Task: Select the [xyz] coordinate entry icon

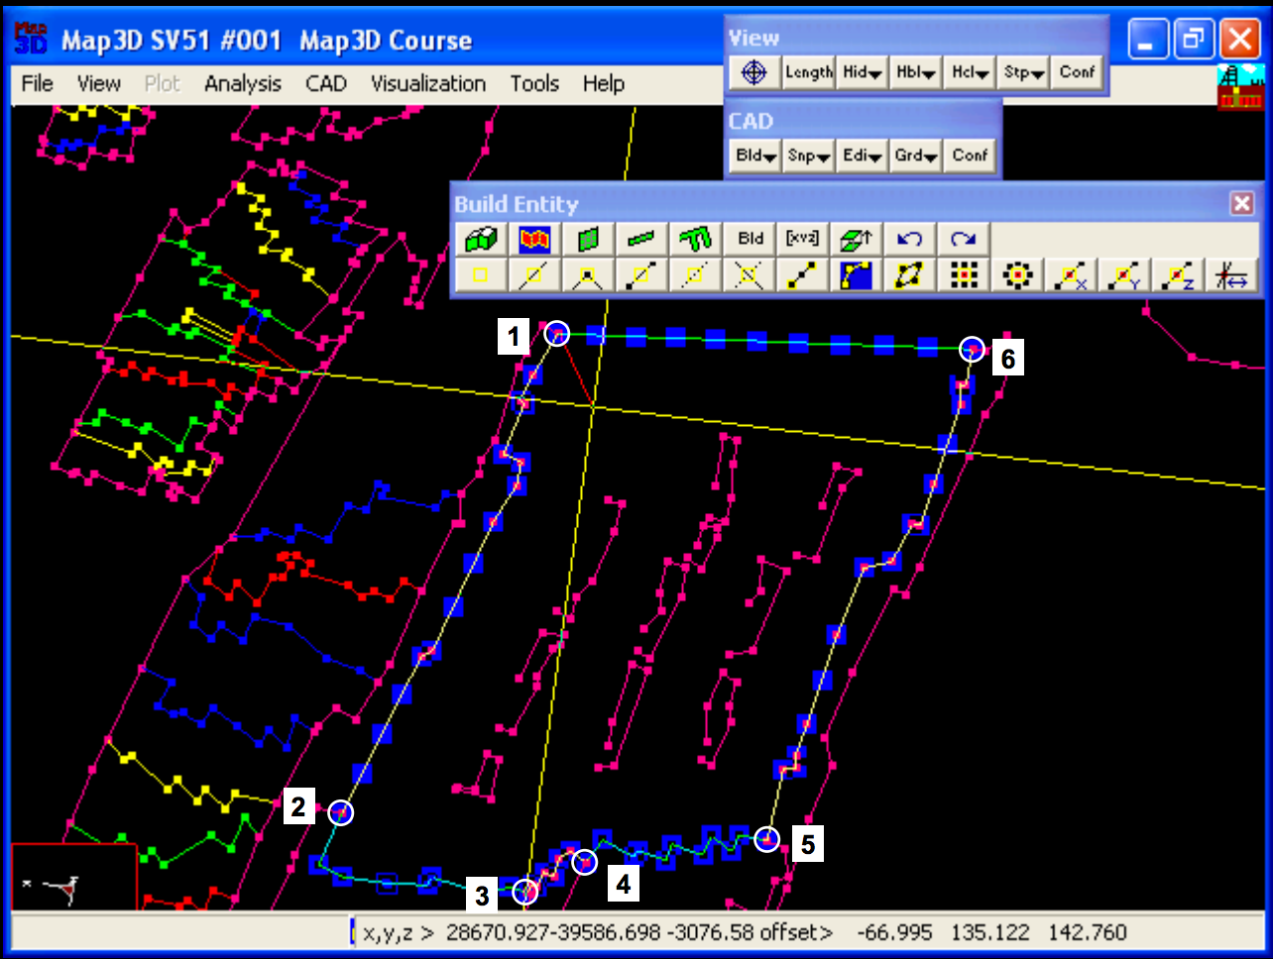Action: [803, 239]
